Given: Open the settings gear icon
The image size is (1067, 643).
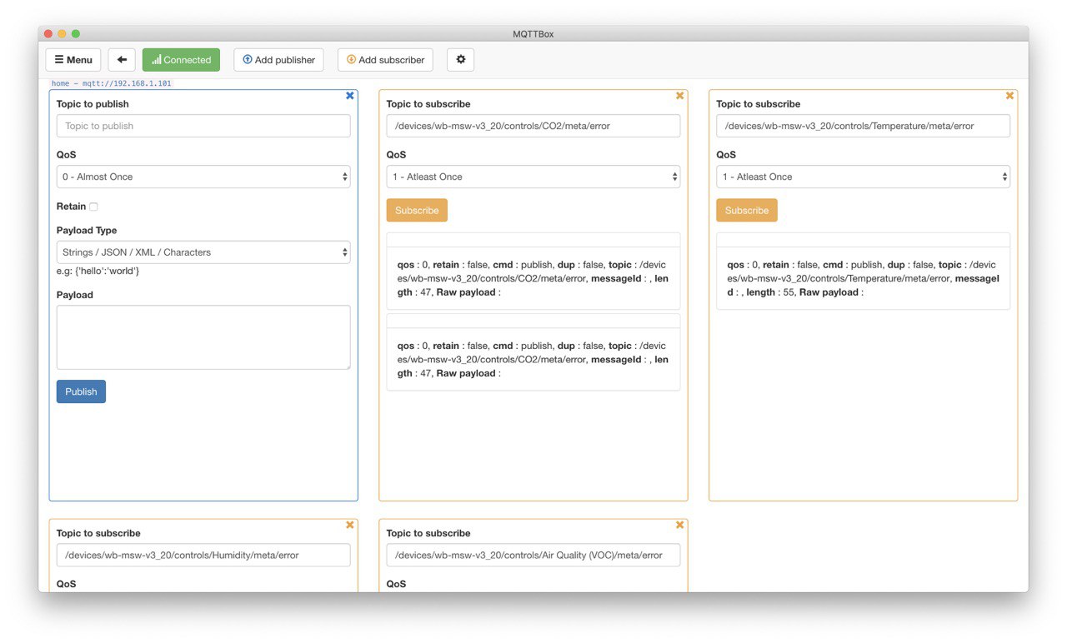Looking at the screenshot, I should (x=460, y=60).
